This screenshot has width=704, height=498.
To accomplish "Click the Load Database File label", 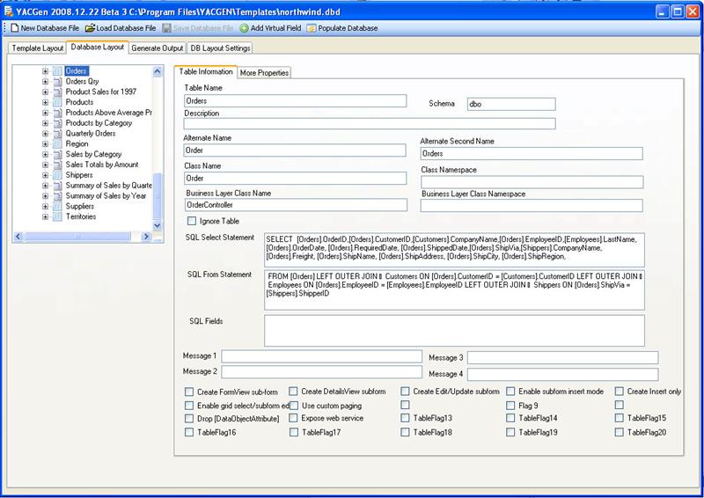I will [x=126, y=28].
